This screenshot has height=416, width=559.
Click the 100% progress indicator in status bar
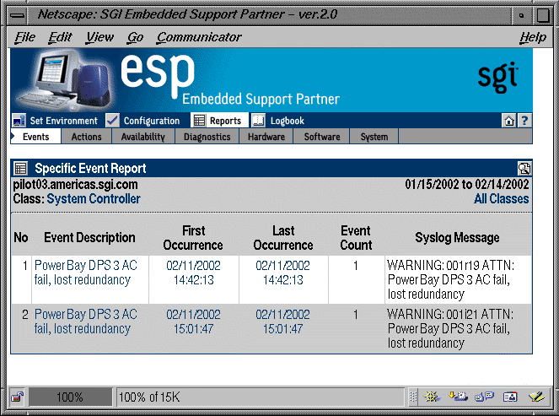pyautogui.click(x=70, y=397)
